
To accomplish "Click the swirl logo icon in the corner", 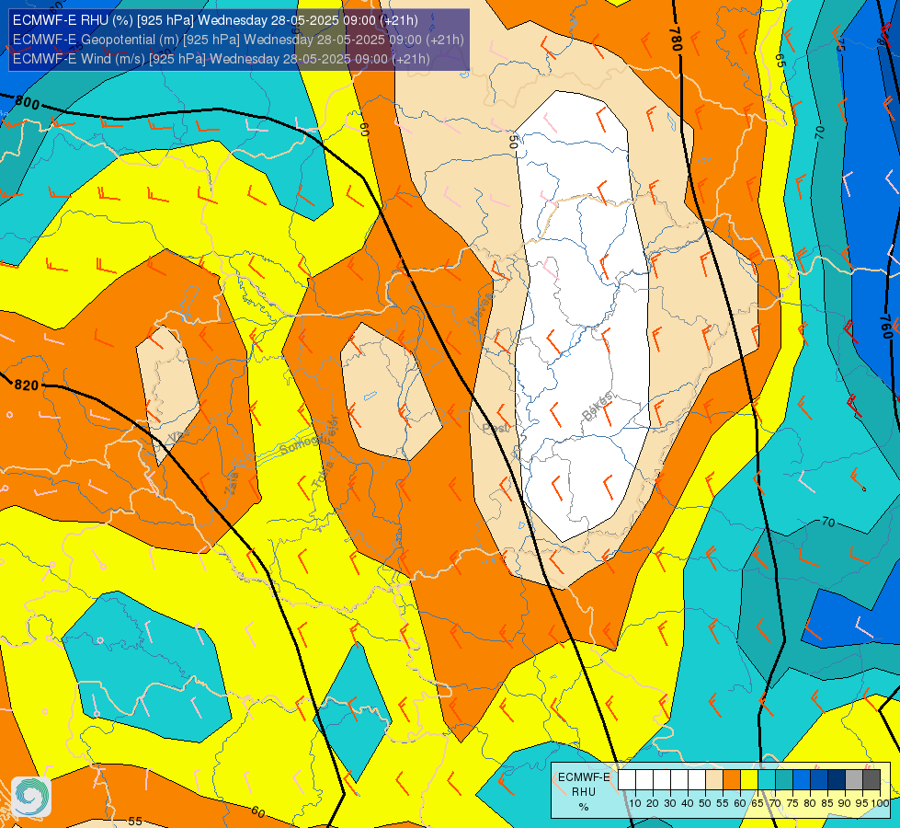I will click(31, 797).
